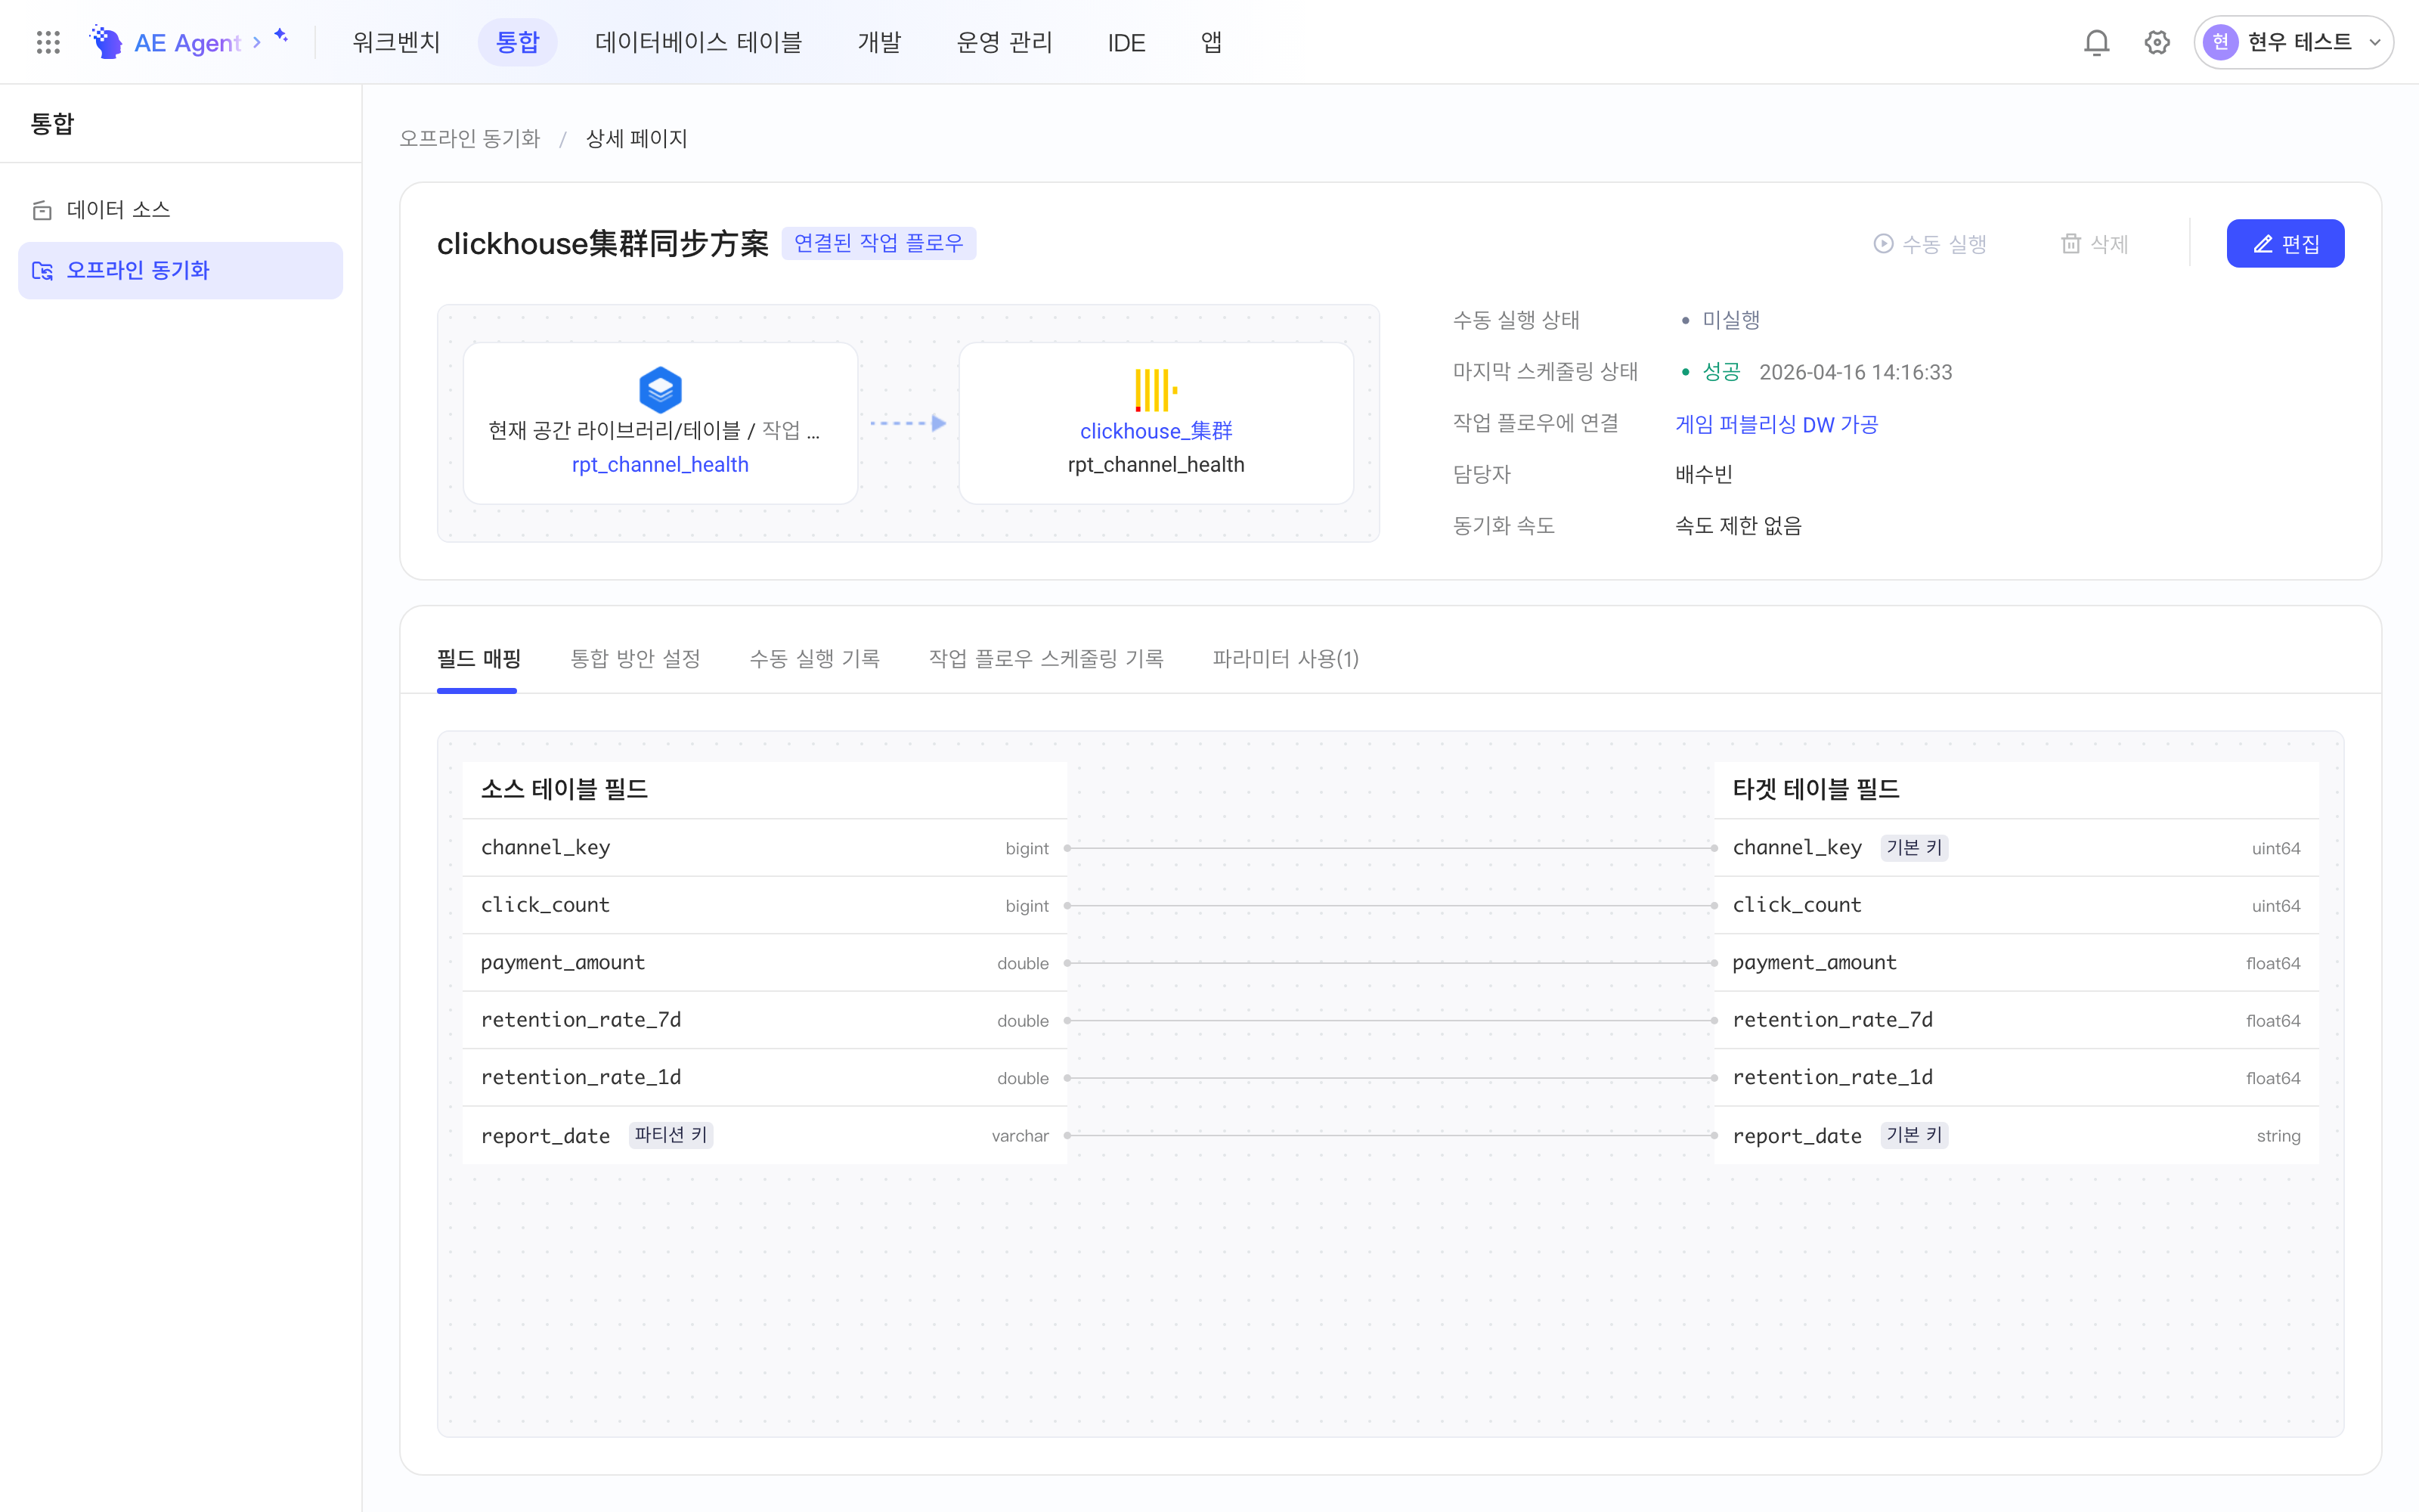
Task: Open 게임 퍼블리싱 DW 가공 workflow link
Action: pos(1776,424)
